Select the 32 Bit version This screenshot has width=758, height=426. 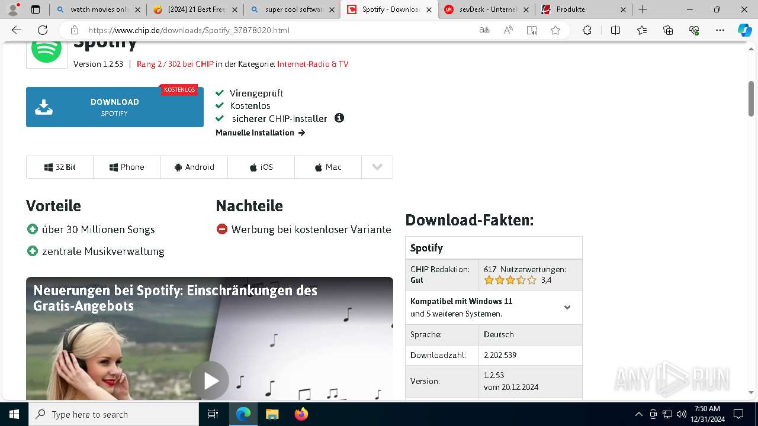click(60, 167)
